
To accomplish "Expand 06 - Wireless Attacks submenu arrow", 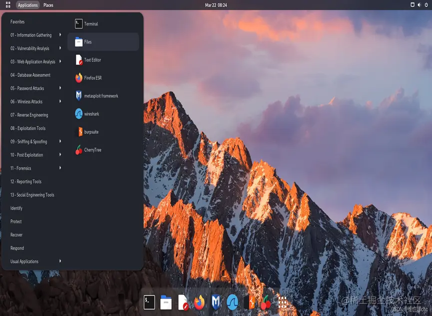I will coord(60,101).
